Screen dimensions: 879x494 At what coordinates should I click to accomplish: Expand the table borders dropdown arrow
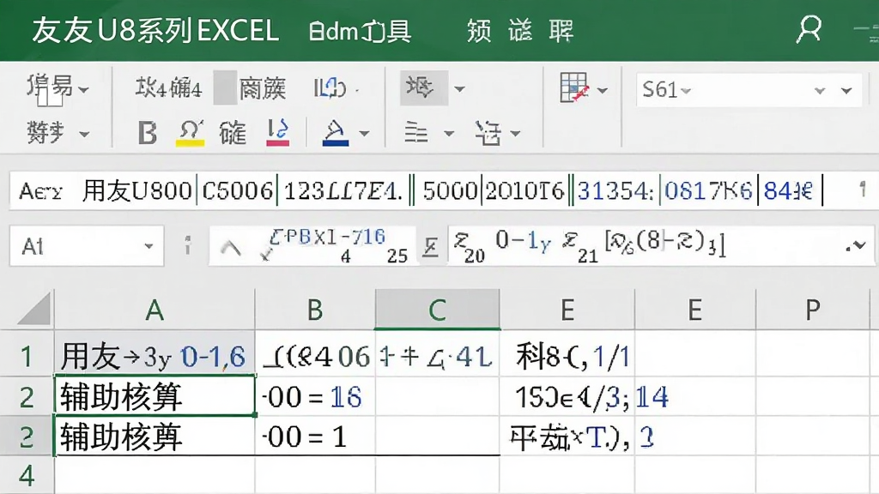(603, 89)
